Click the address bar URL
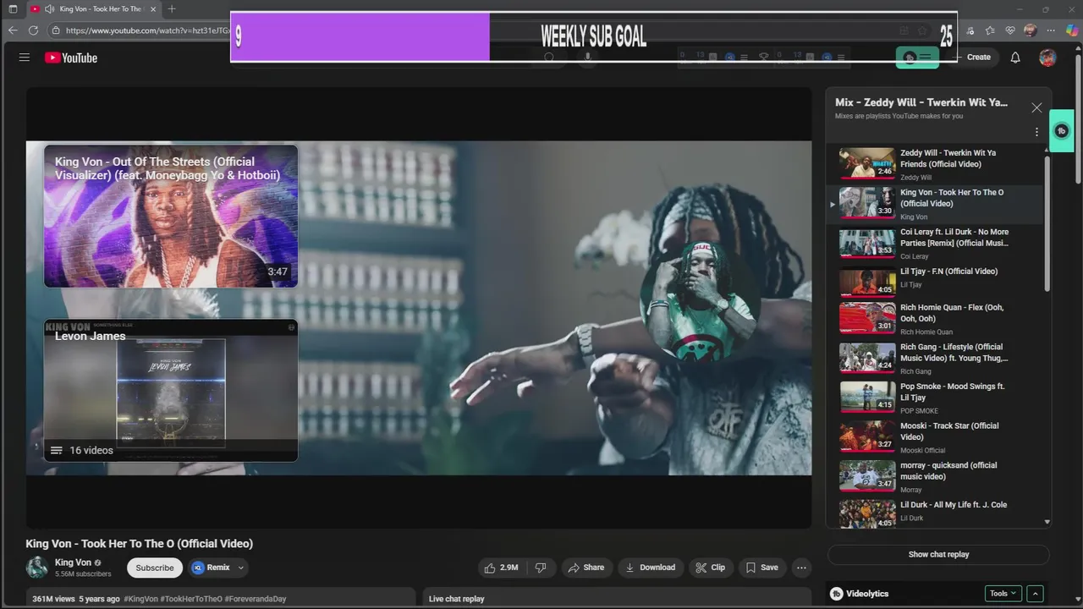The image size is (1083, 609). point(147,30)
